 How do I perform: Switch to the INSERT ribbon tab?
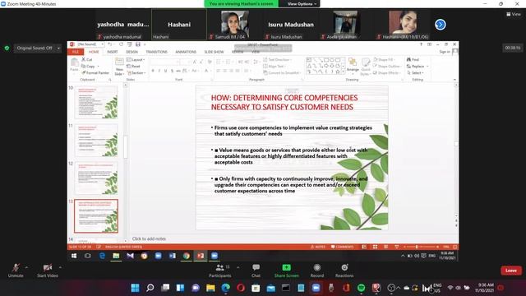[x=113, y=52]
